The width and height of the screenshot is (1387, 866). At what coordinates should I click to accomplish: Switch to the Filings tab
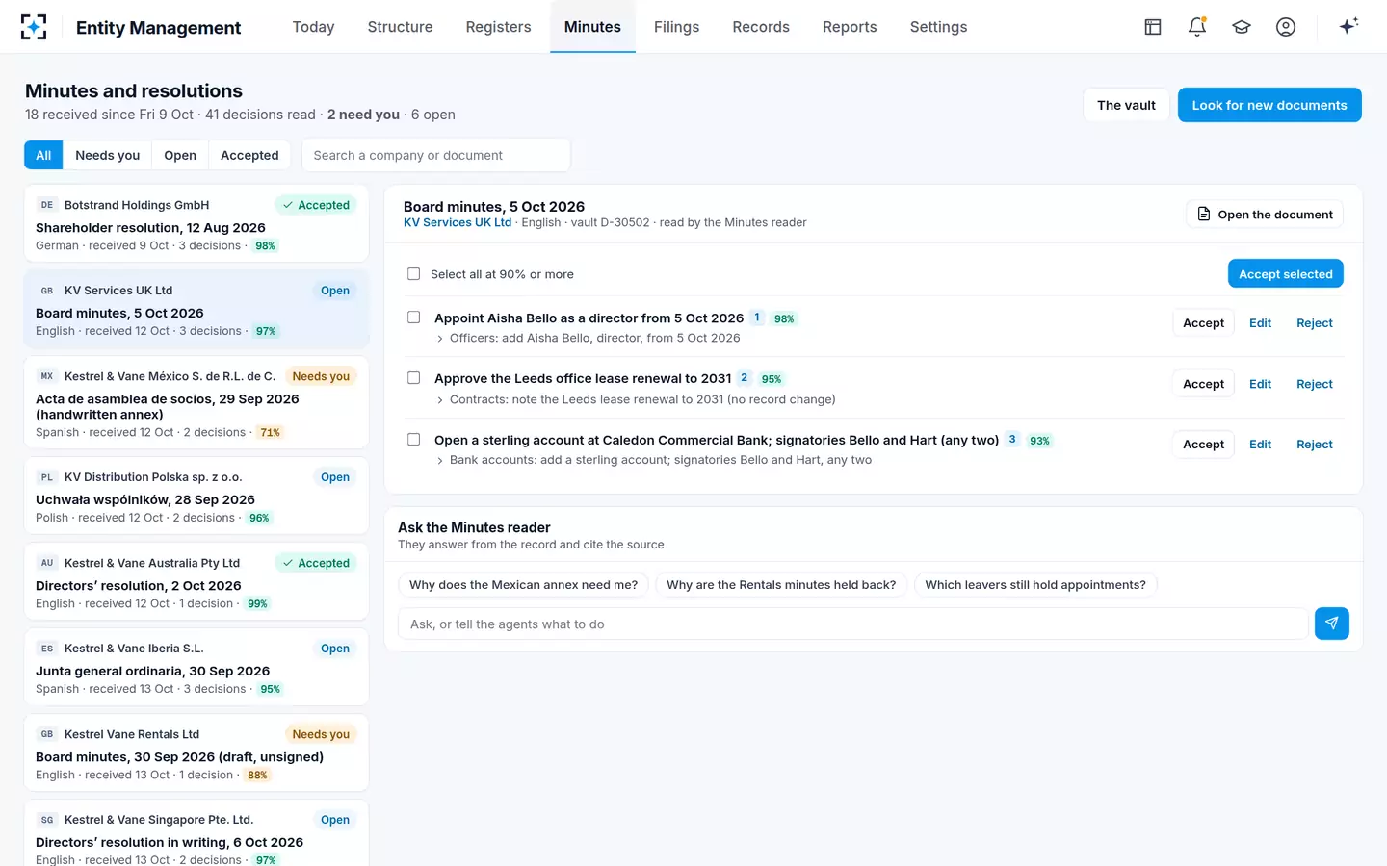click(676, 27)
